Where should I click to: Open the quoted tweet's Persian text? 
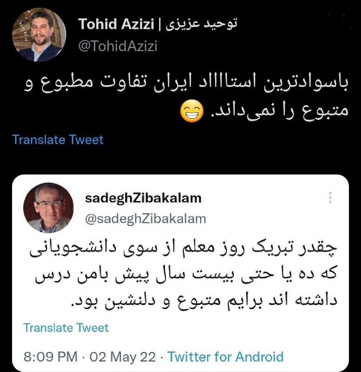pyautogui.click(x=183, y=274)
